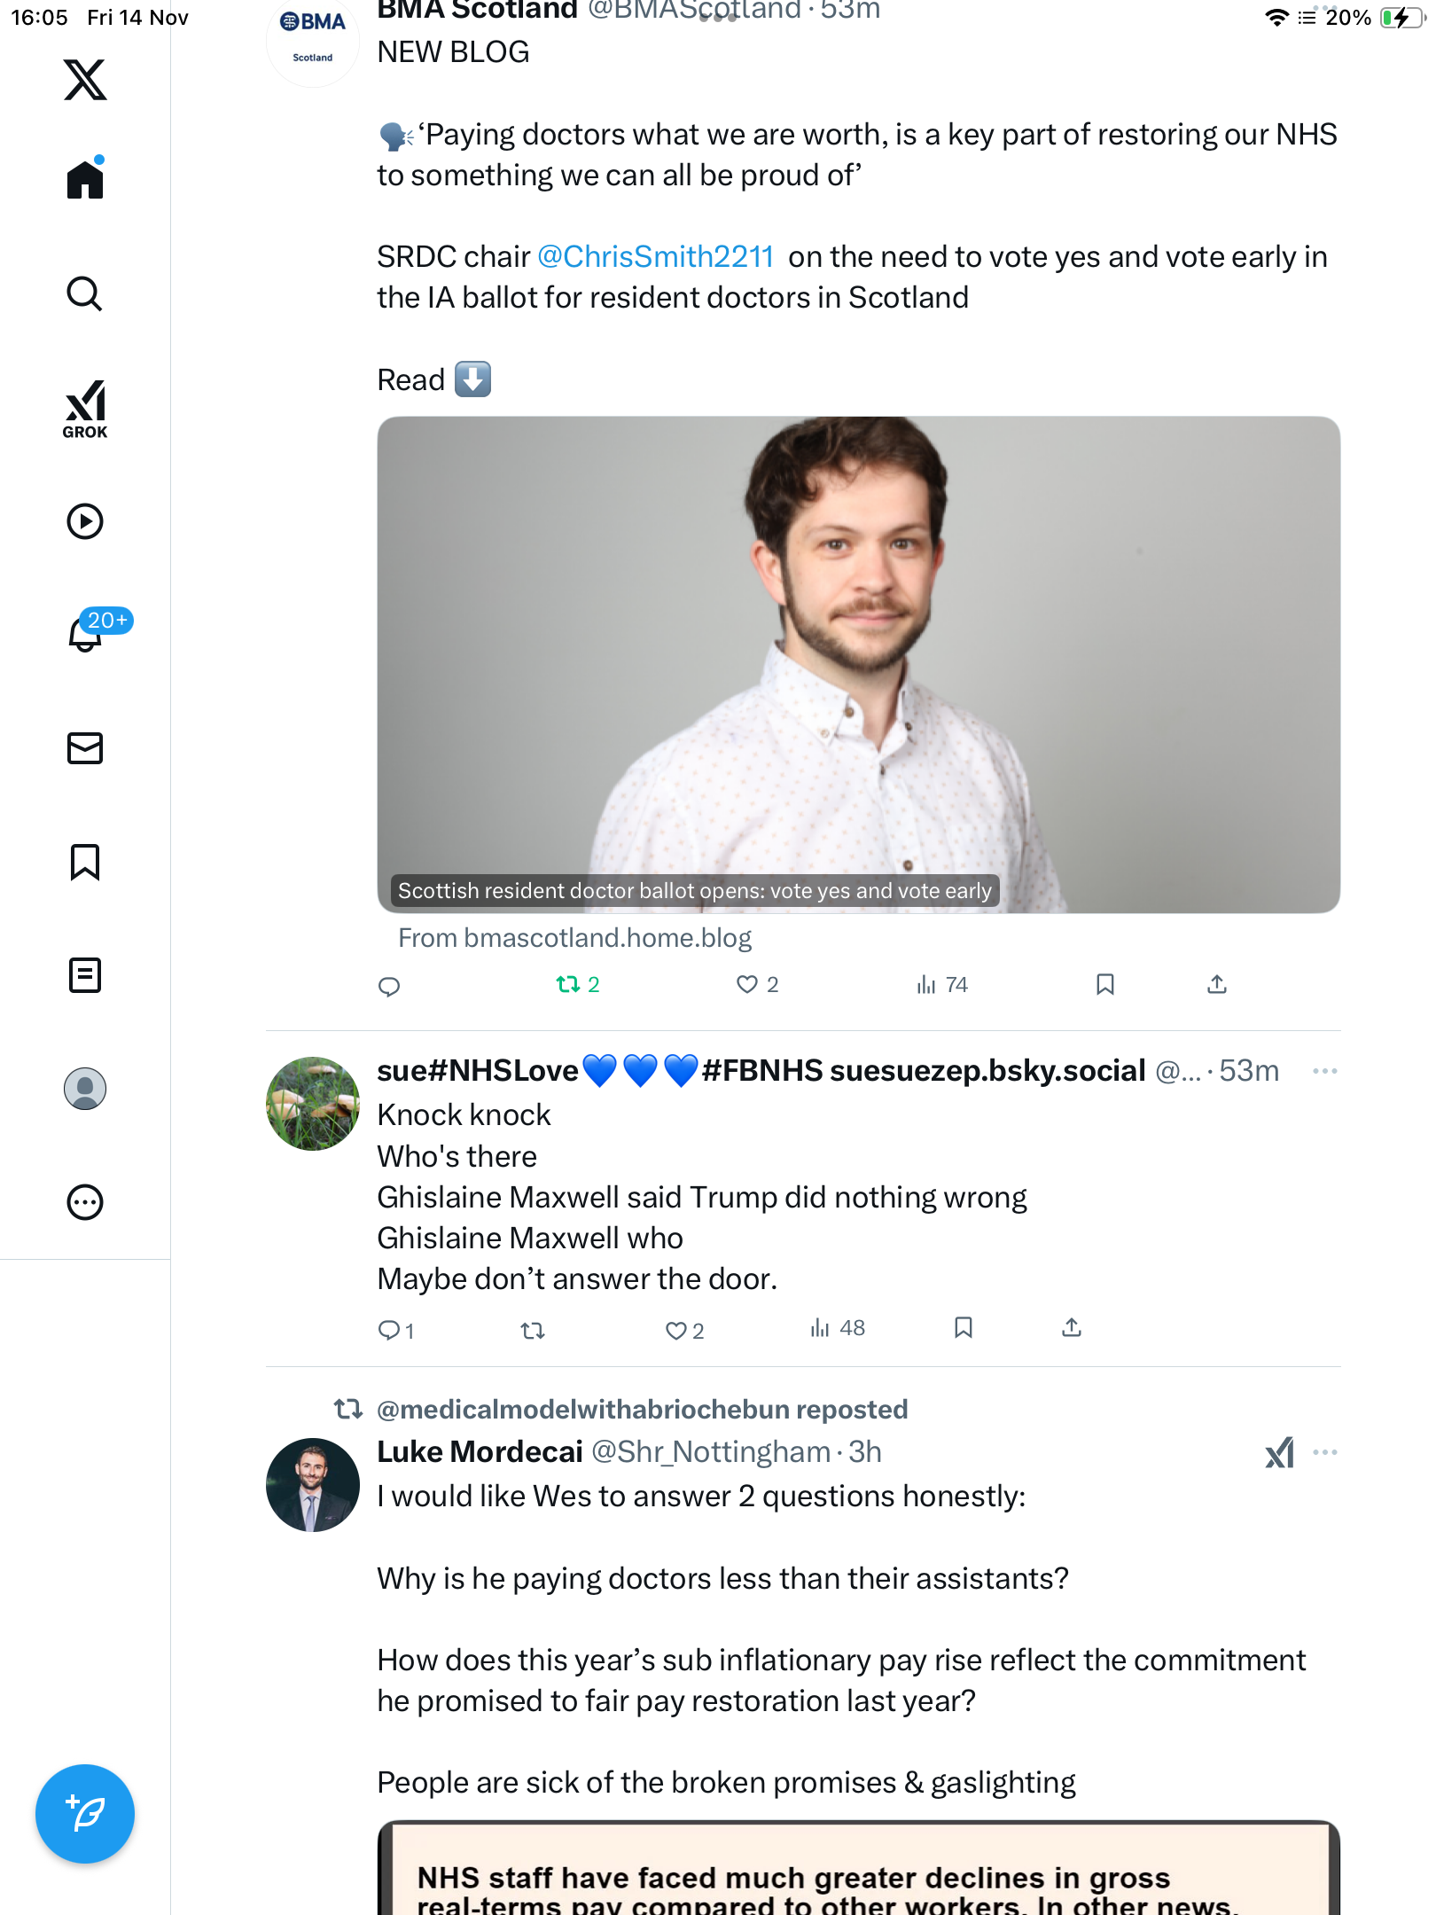Open the Grok sidebar icon
The width and height of the screenshot is (1436, 1915).
point(85,409)
